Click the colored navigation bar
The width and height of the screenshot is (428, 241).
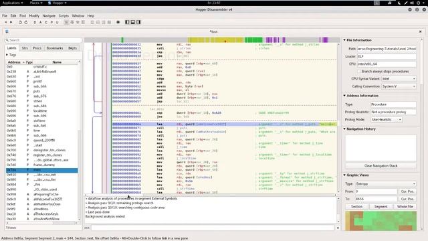[x=212, y=40]
